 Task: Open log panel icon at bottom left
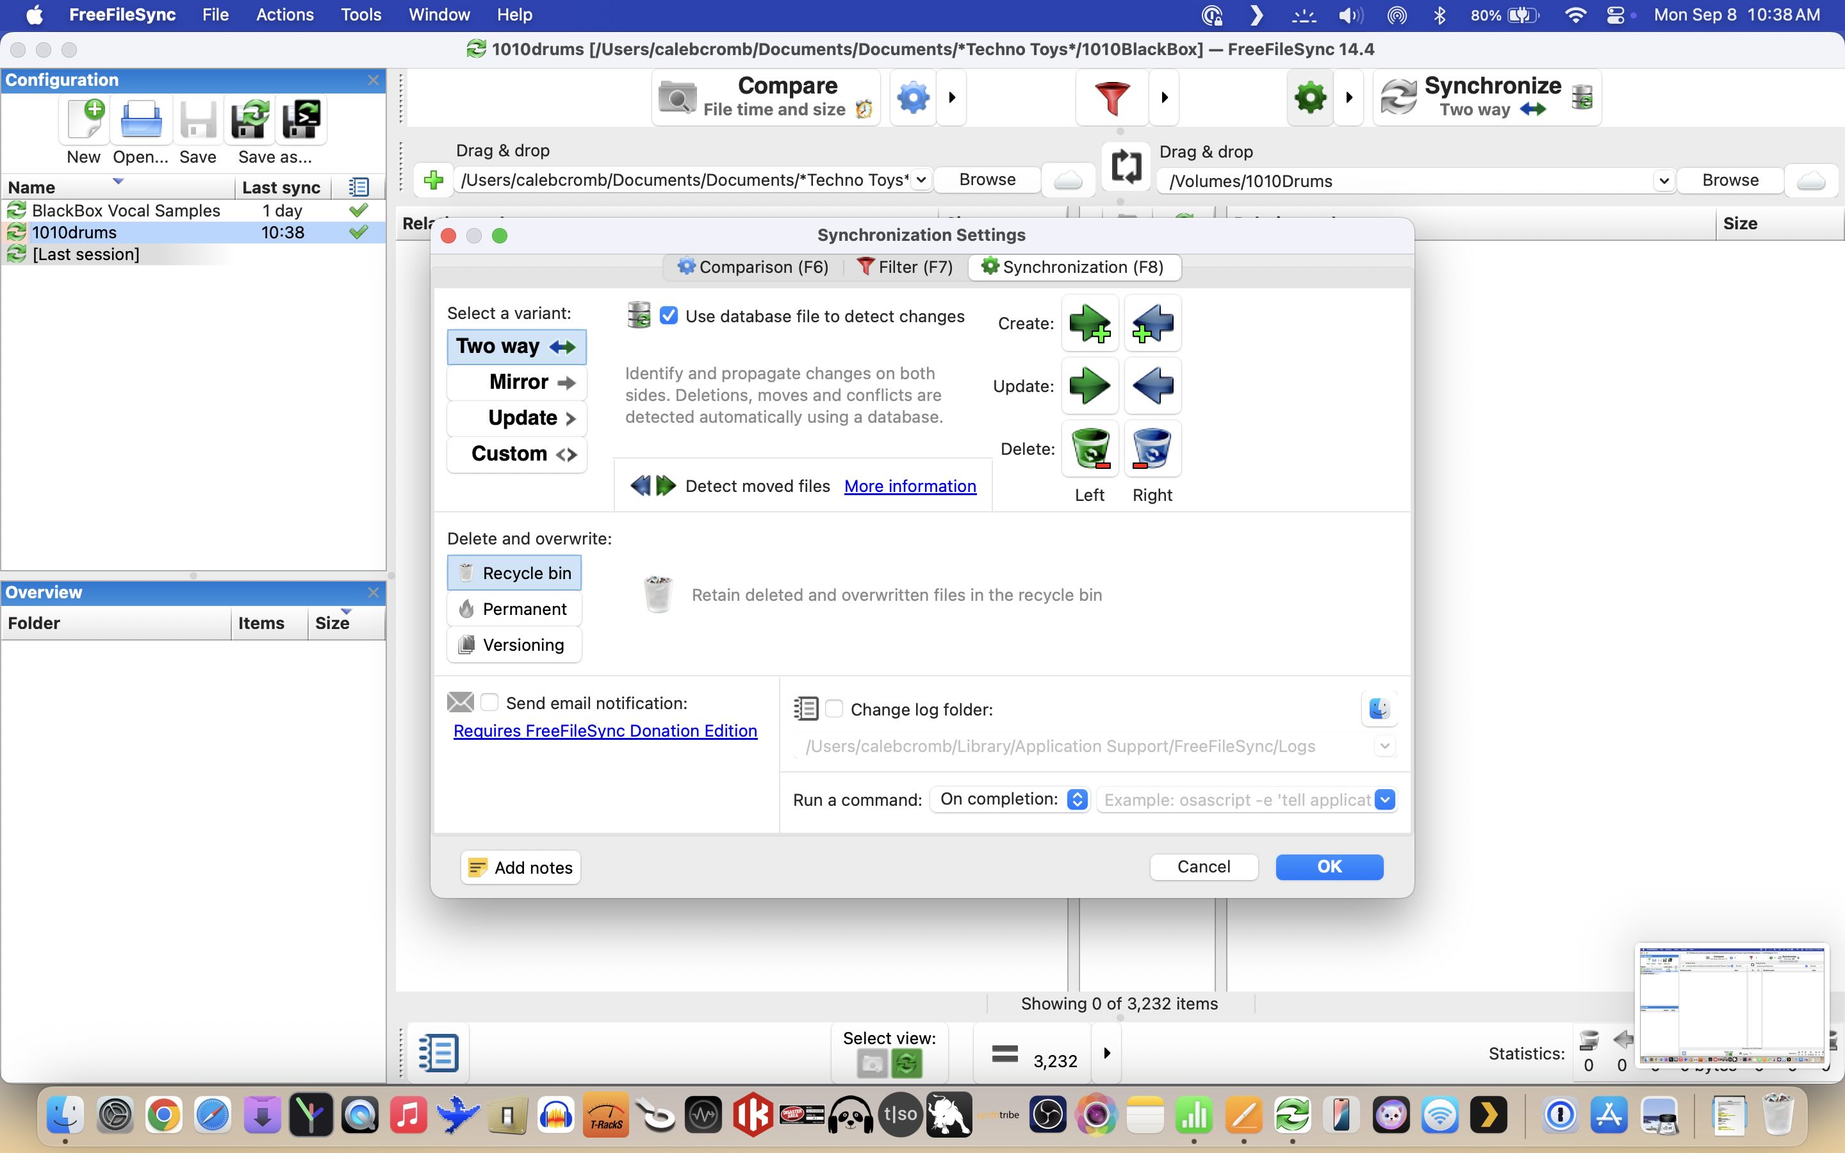pos(438,1053)
